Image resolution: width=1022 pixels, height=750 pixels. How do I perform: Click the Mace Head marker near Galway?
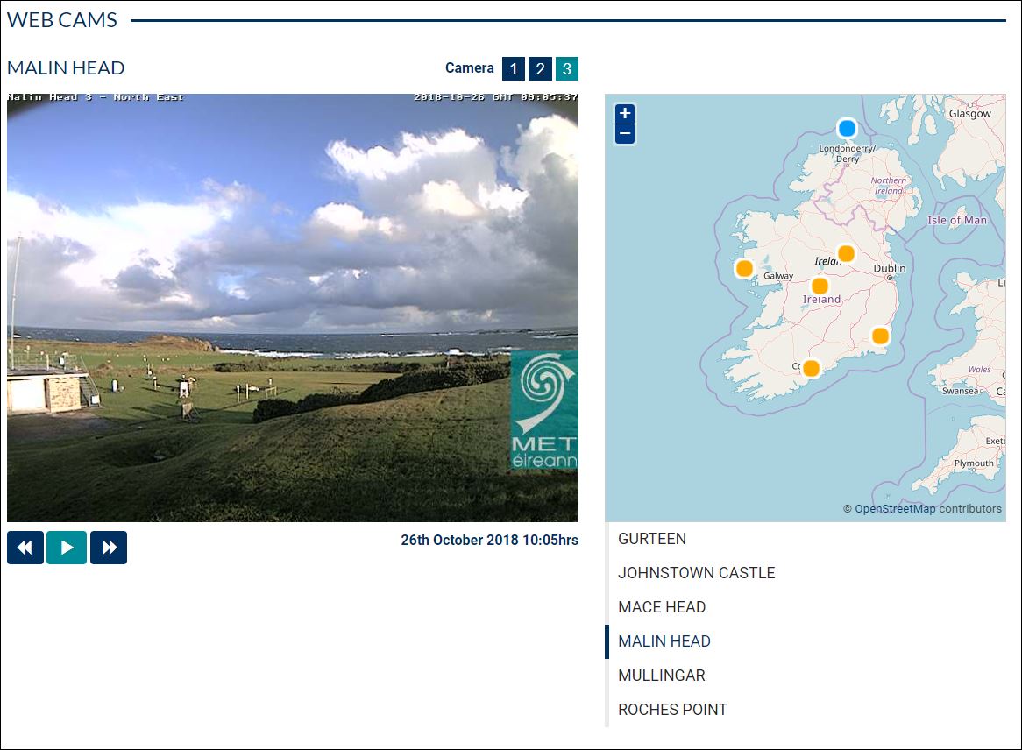click(744, 268)
